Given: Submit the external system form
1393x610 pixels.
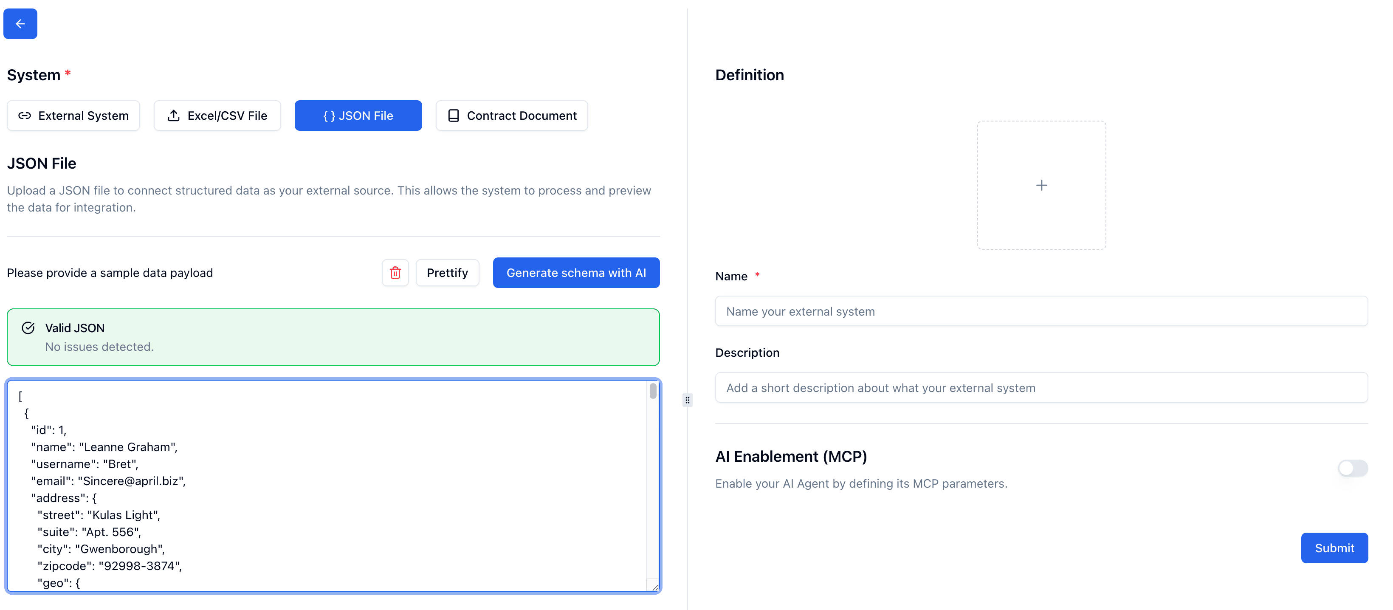Looking at the screenshot, I should [1334, 548].
